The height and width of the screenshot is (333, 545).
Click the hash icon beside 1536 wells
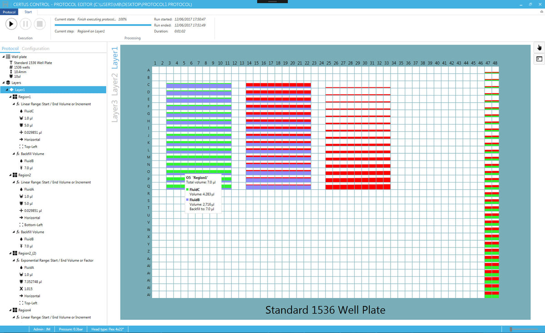pos(11,67)
